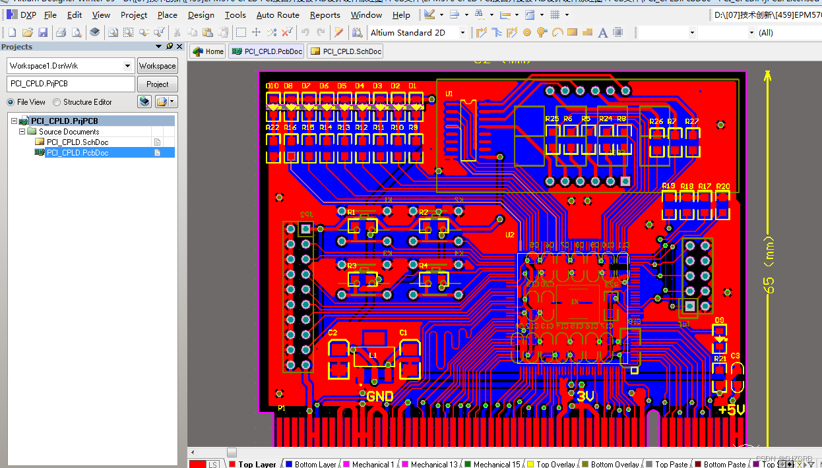Open the Auto Route menu
Viewport: 822px width, 468px height.
click(x=278, y=15)
